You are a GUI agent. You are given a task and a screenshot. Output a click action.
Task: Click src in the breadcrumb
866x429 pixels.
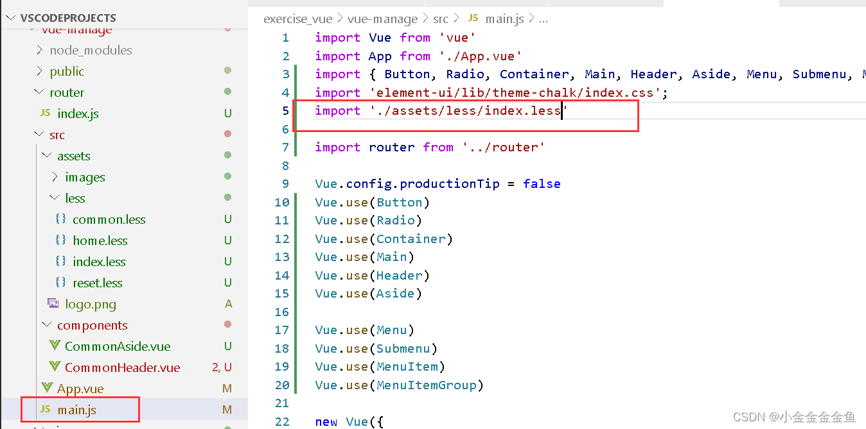click(x=441, y=19)
